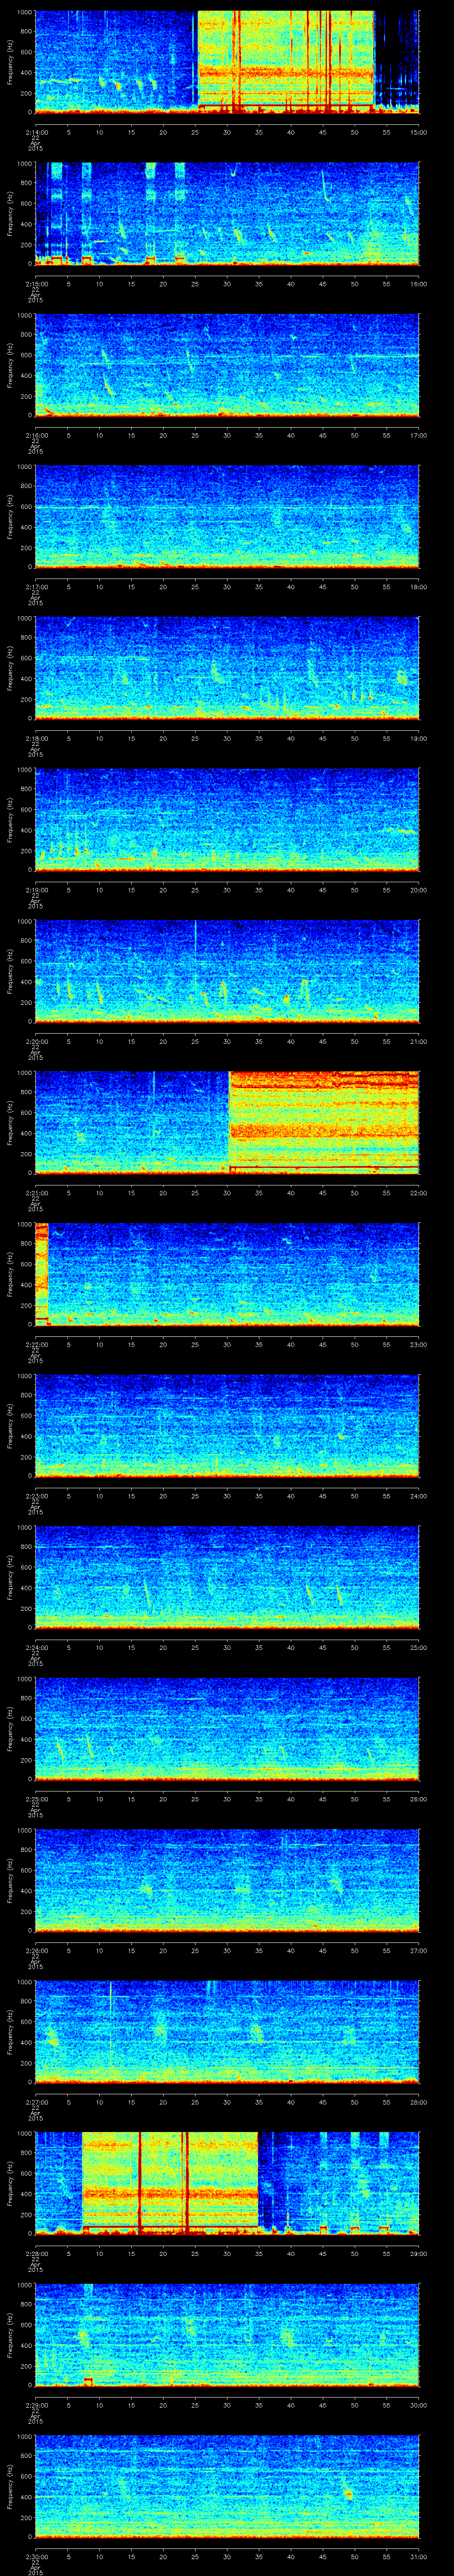Viewport: 454px width, 2576px height.
Task: Click the 16:00 end time label
Action: click(418, 284)
